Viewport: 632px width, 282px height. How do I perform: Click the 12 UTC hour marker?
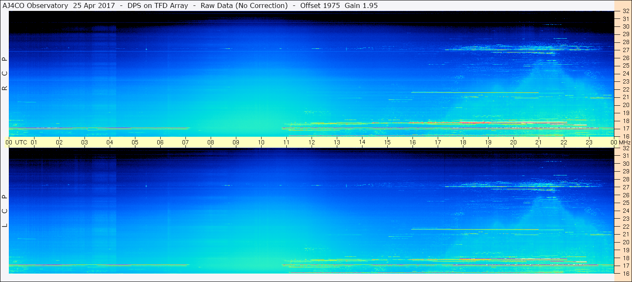coord(312,142)
